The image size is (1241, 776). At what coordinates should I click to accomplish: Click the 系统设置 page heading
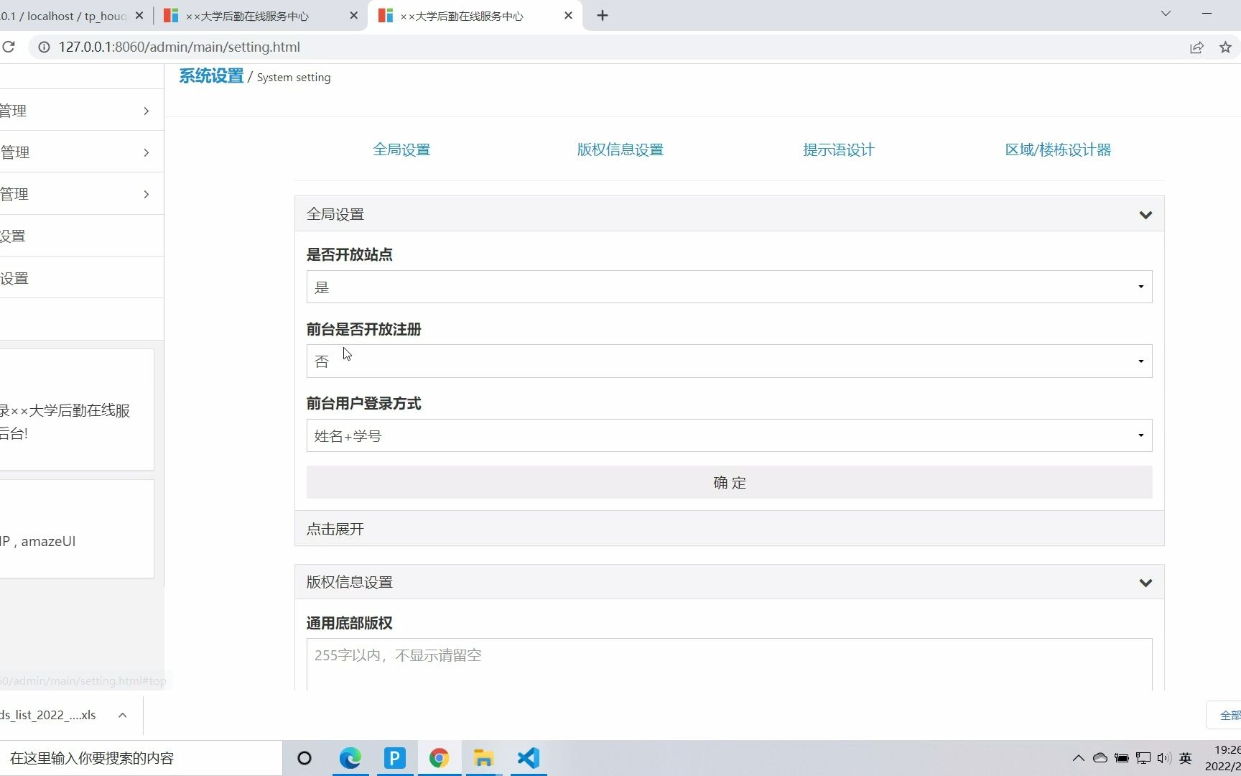211,75
